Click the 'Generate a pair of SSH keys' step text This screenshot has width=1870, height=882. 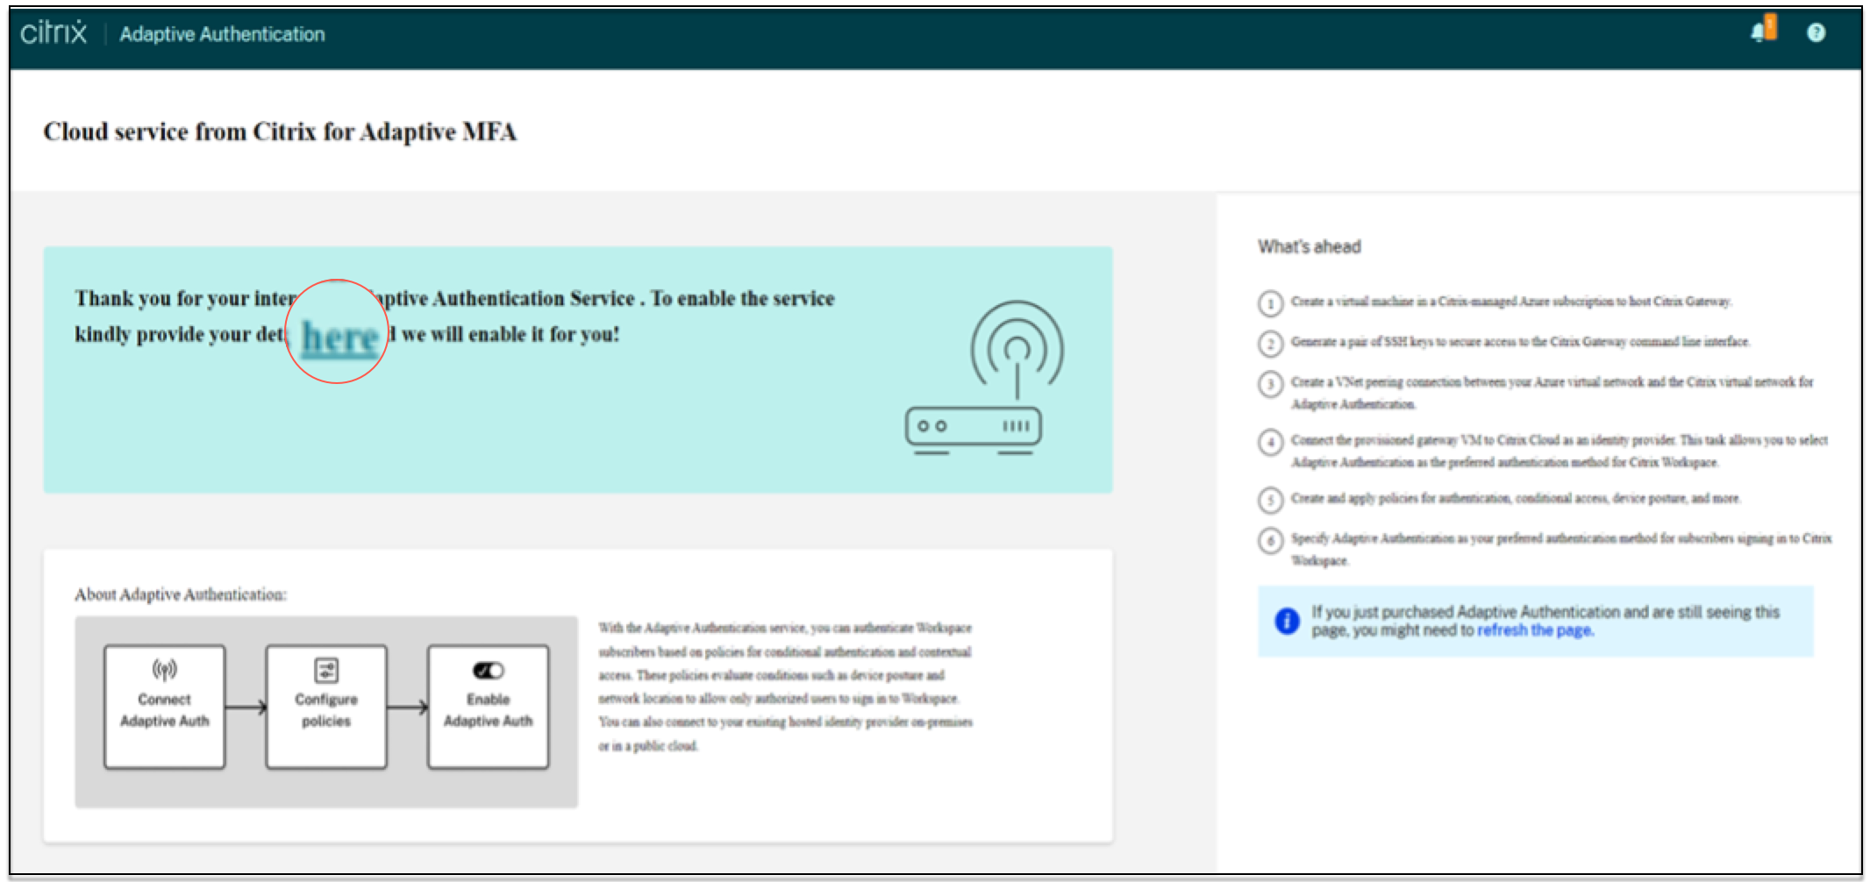tap(1521, 341)
